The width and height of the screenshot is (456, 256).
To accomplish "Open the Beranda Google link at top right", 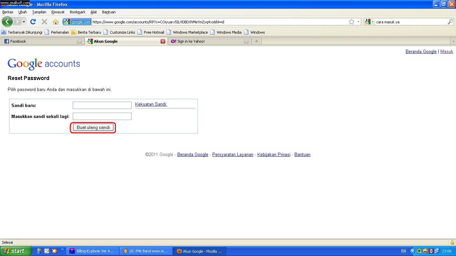I will coord(421,51).
